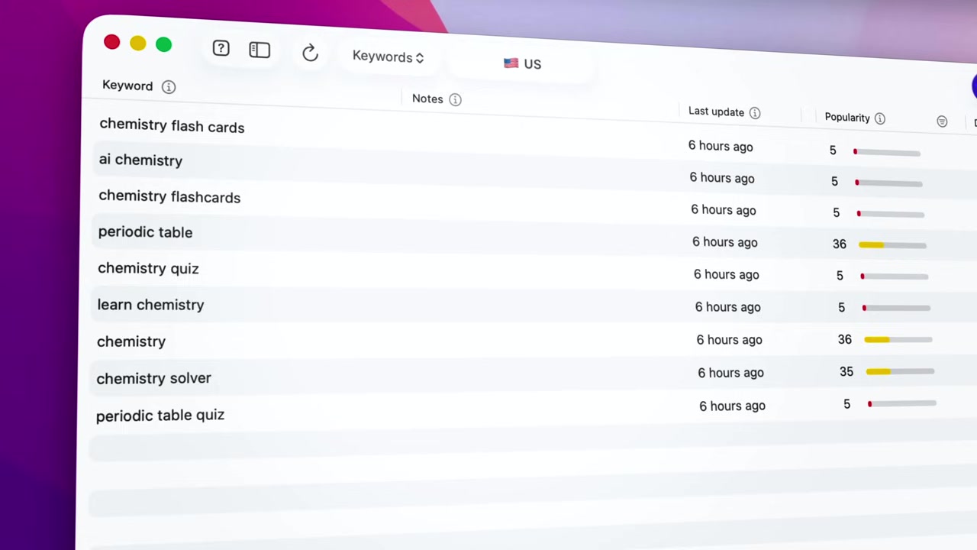Click the refresh keywords icon

point(310,53)
